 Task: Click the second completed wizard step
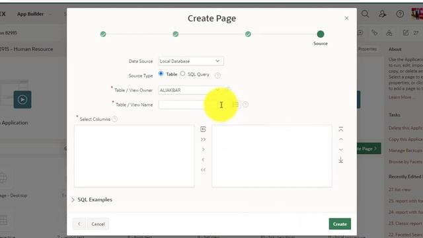(x=176, y=34)
